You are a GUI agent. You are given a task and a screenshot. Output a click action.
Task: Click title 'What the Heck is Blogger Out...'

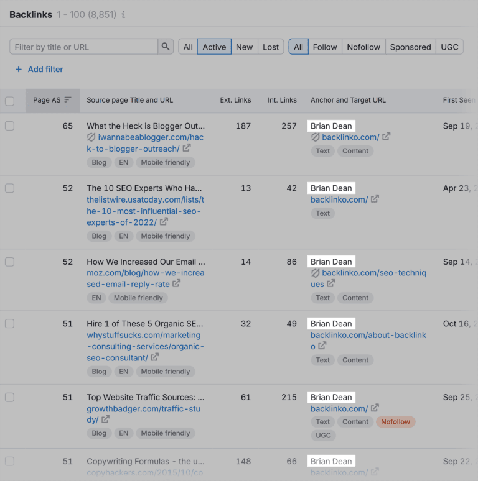coord(146,126)
